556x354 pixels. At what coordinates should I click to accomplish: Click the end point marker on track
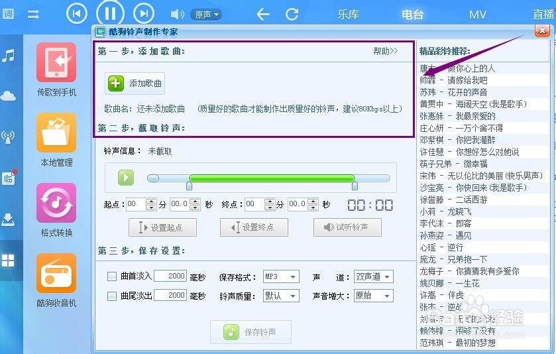355,186
